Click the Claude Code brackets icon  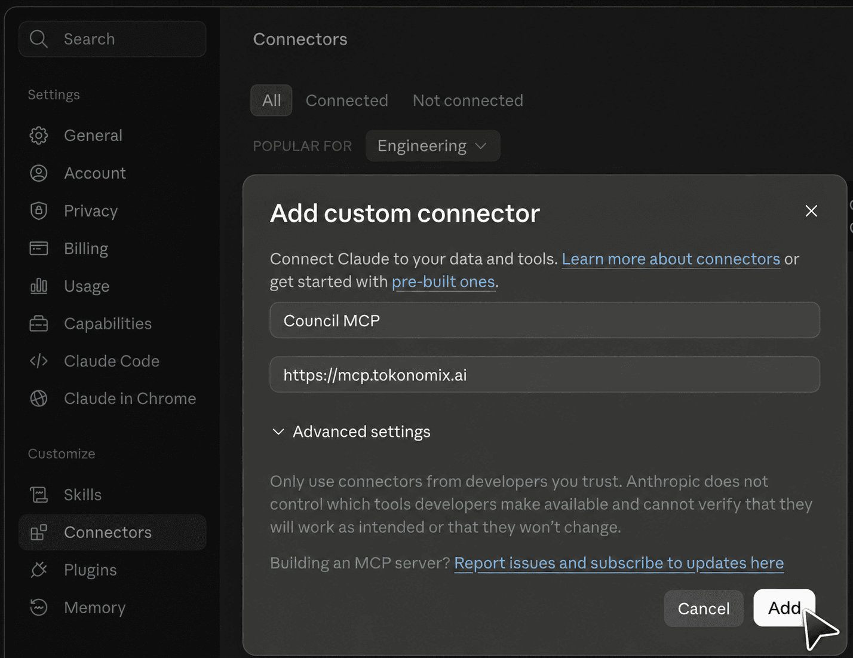tap(39, 361)
